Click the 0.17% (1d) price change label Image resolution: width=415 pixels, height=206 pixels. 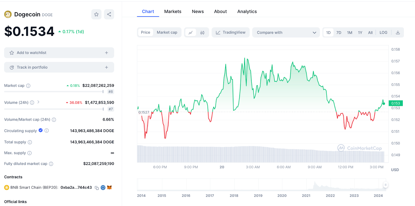71,32
